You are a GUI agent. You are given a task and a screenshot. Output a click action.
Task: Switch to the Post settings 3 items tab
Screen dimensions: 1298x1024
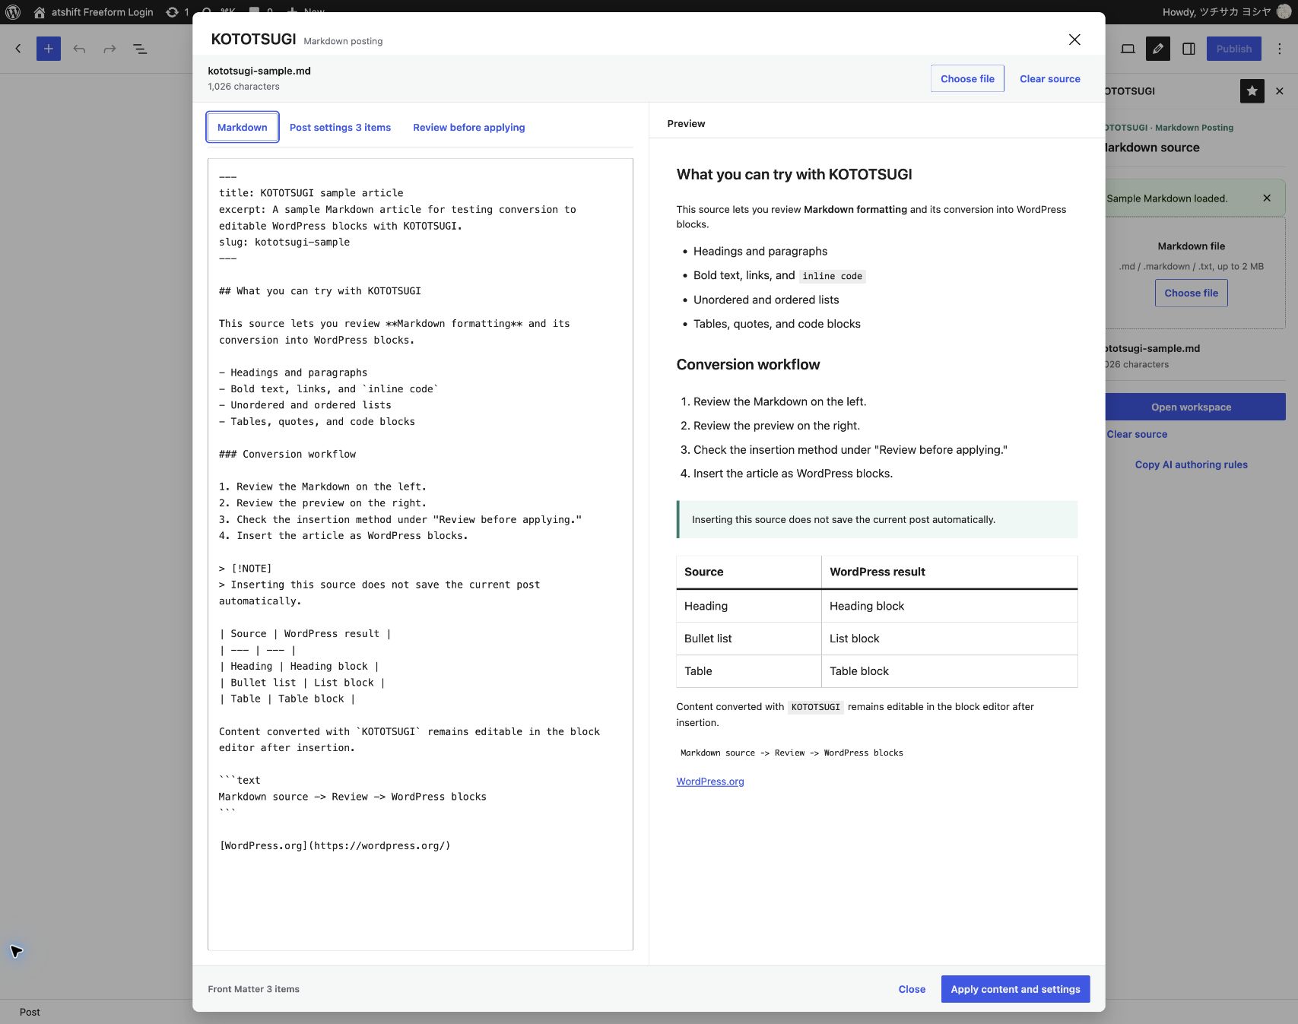tap(340, 127)
